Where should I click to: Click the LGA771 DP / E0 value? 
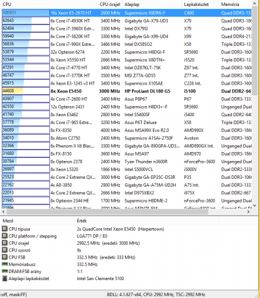[92, 236]
